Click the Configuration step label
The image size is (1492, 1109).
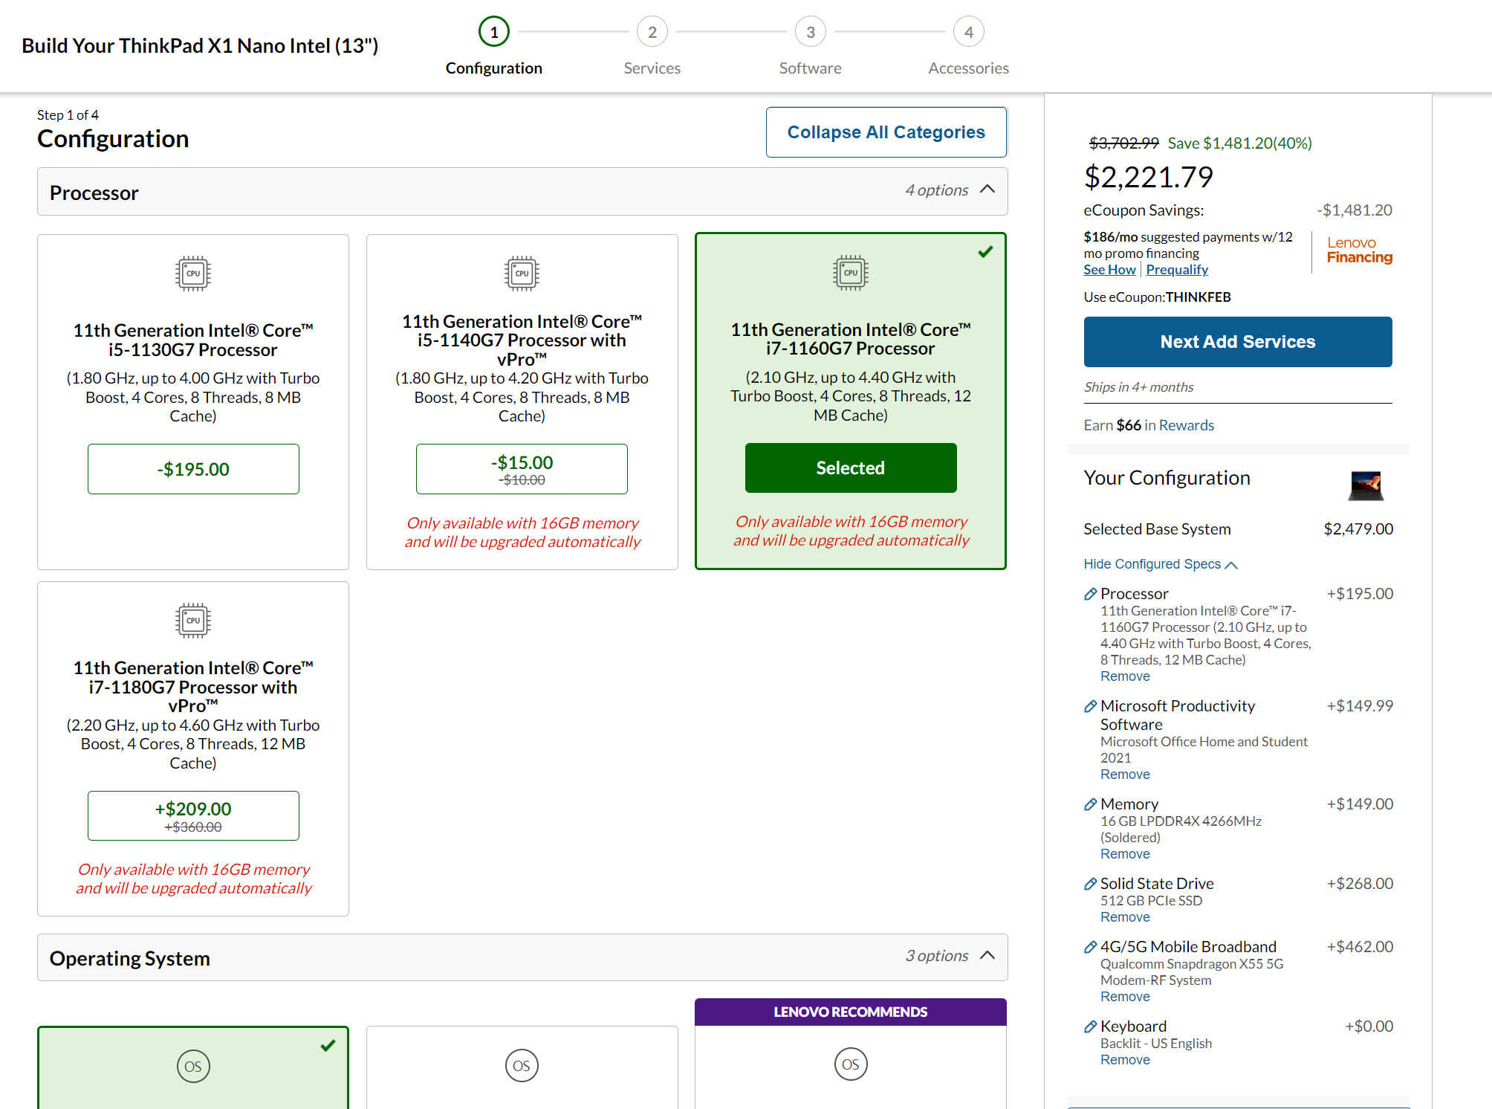point(494,68)
